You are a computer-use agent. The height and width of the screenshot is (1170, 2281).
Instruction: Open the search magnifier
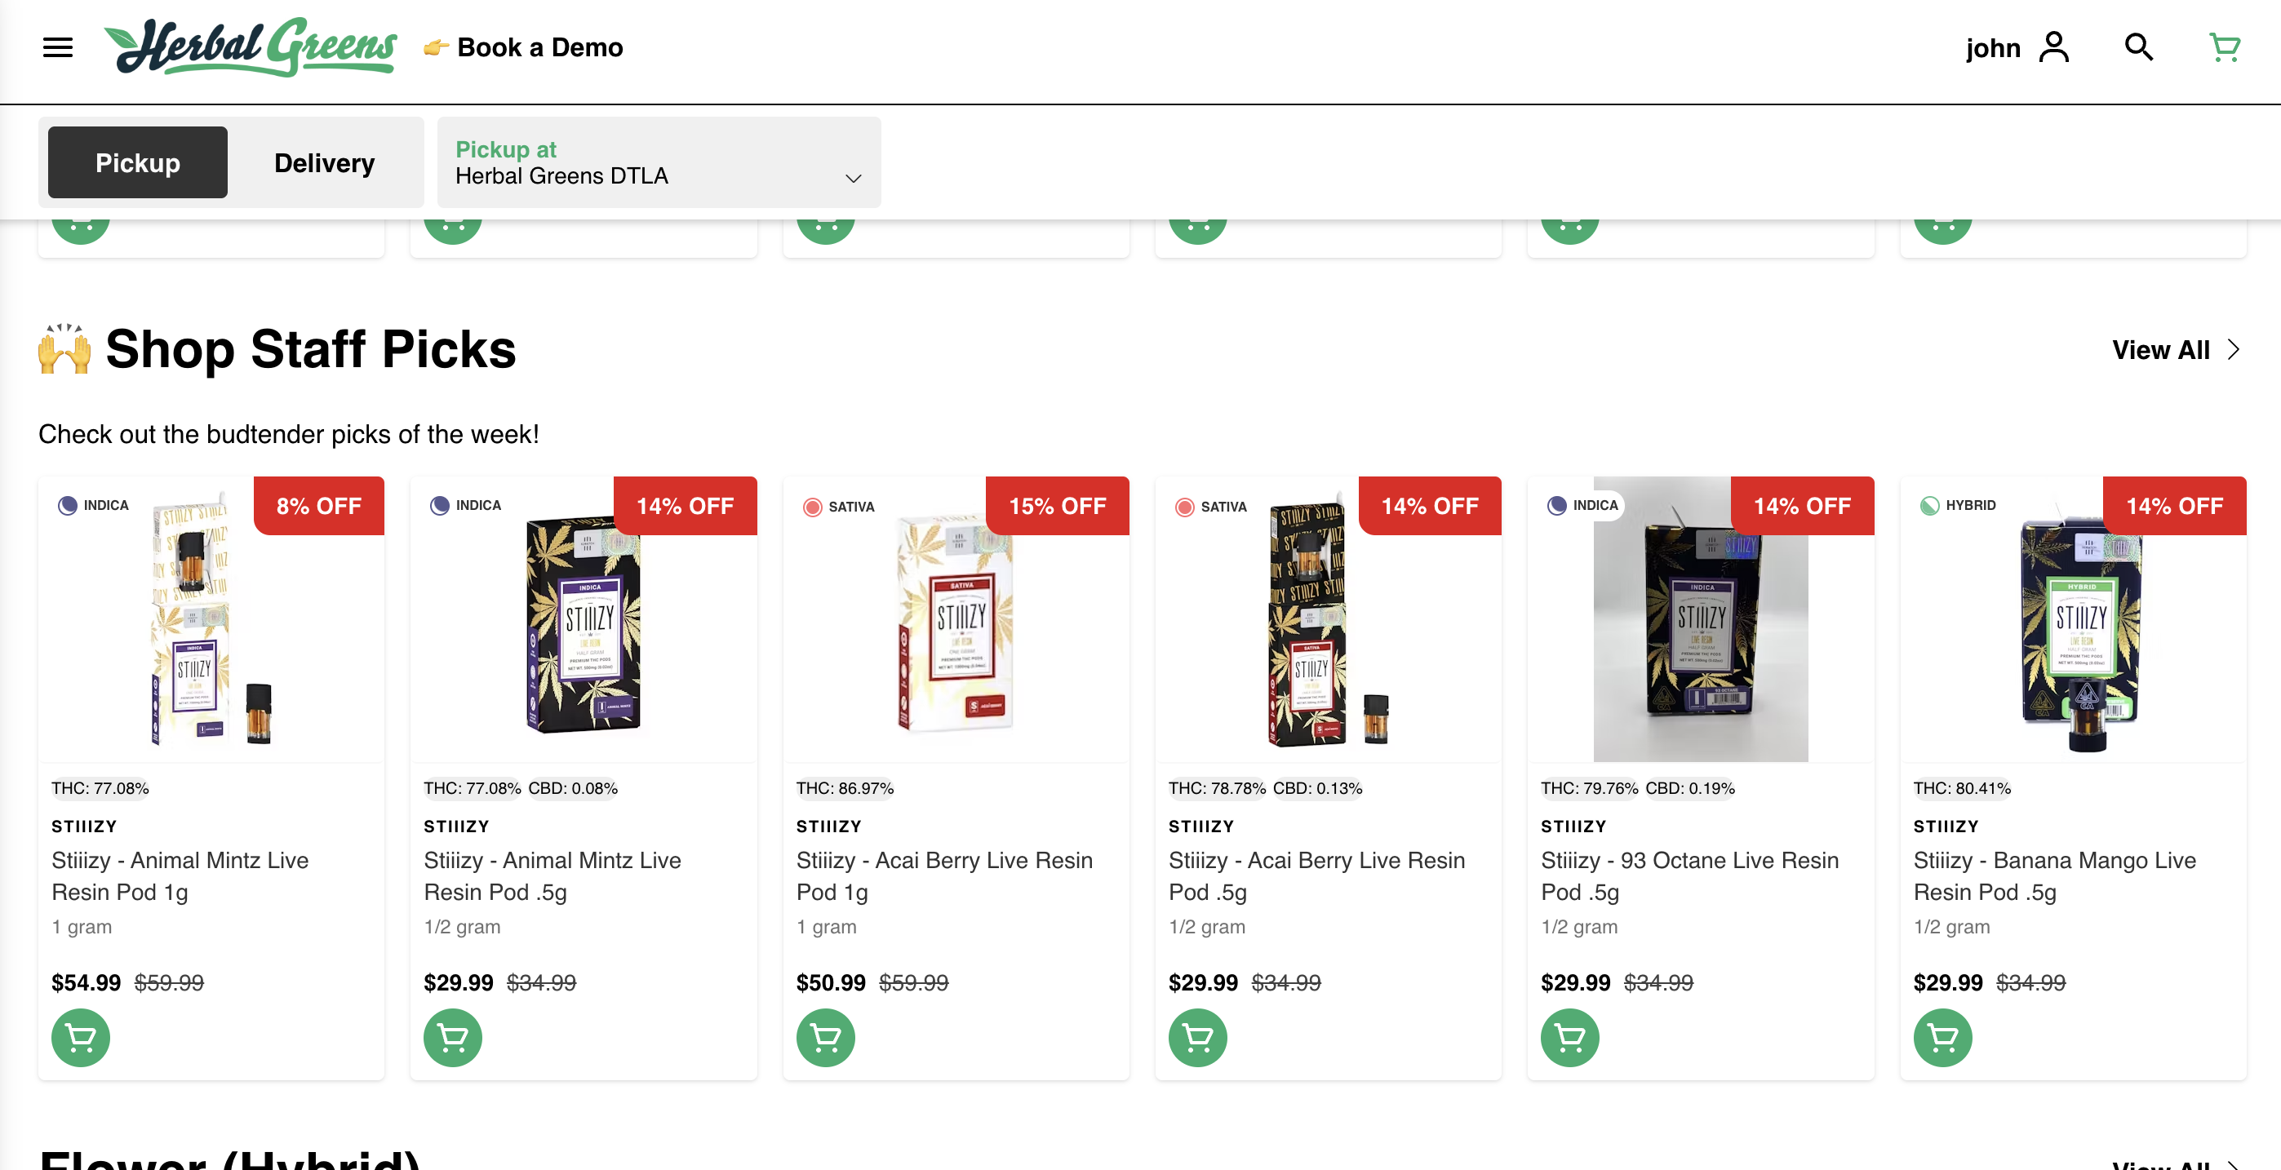point(2138,47)
